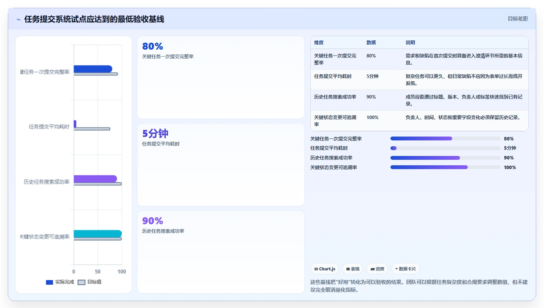Click the small icon before the page title
The width and height of the screenshot is (544, 308).
coord(18,19)
